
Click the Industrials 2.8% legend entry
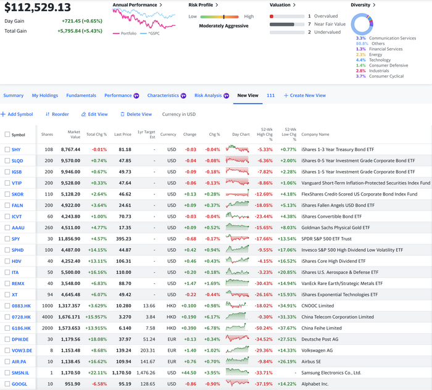(372, 71)
